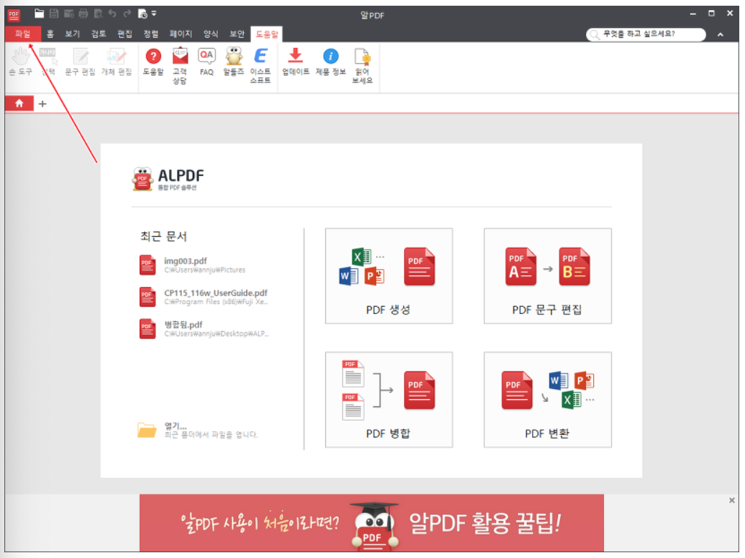
Task: Select the 페이지 ribbon tab
Action: 181,34
